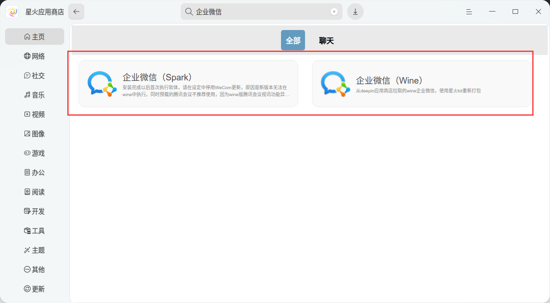The width and height of the screenshot is (550, 303).
Task: Click the 企业微信 (Wine) app icon
Action: click(x=336, y=84)
